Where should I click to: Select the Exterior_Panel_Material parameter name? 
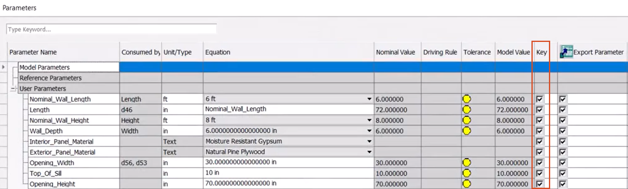[x=62, y=152]
